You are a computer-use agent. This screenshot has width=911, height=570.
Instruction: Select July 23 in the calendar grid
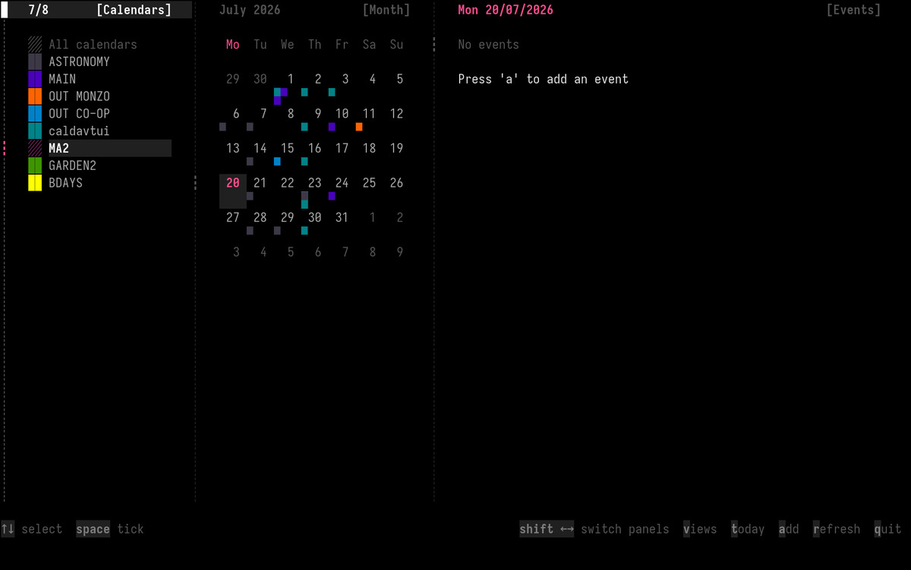[x=314, y=183]
